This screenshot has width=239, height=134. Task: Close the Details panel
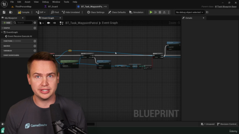[204, 18]
